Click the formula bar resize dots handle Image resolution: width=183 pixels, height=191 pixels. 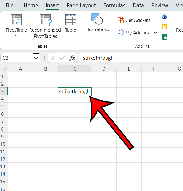pyautogui.click(x=44, y=58)
